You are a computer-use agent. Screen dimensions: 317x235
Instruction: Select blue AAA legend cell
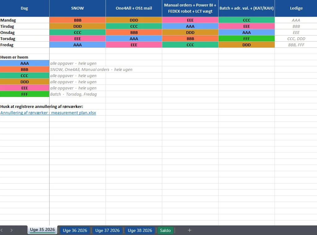pyautogui.click(x=24, y=63)
